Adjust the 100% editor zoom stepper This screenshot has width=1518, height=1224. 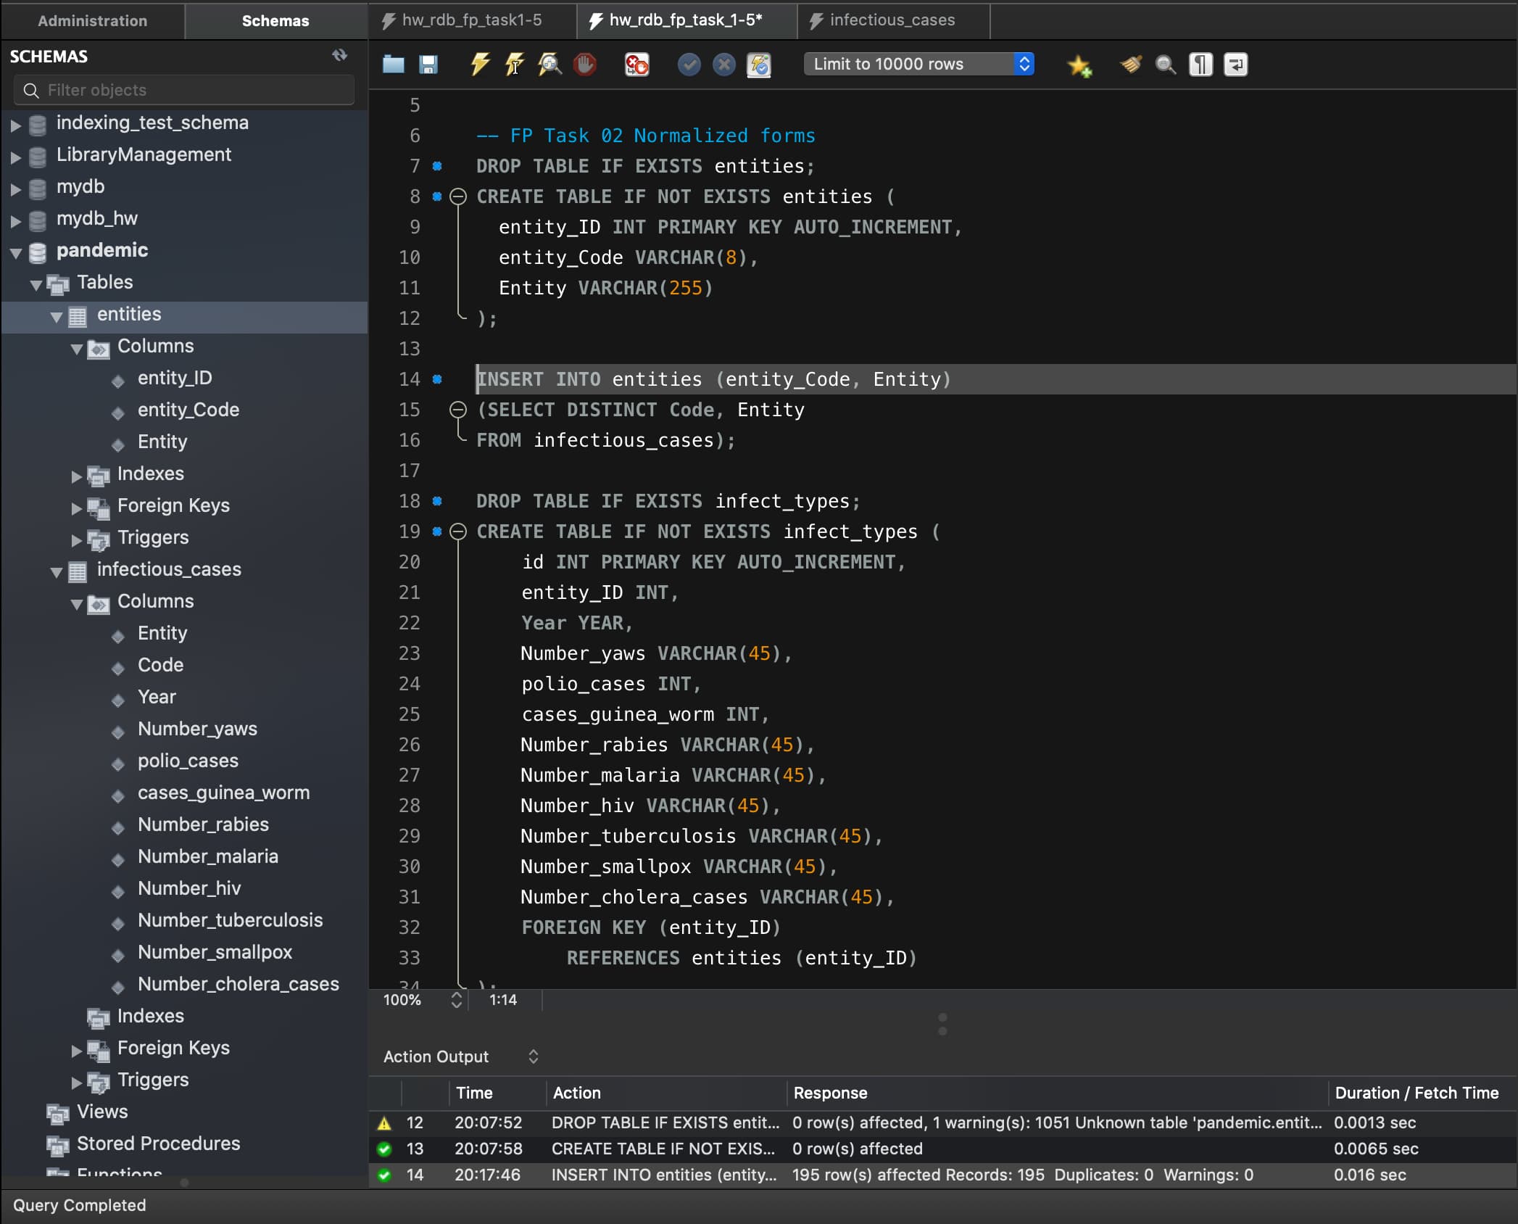tap(456, 1000)
